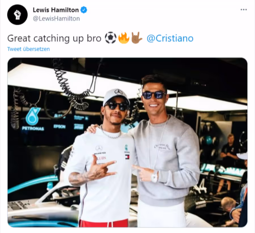Click the Mercedes star on the white cap
This screenshot has width=255, height=233.
coord(118,92)
